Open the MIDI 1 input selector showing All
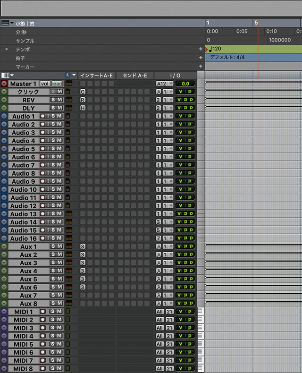 (160, 312)
